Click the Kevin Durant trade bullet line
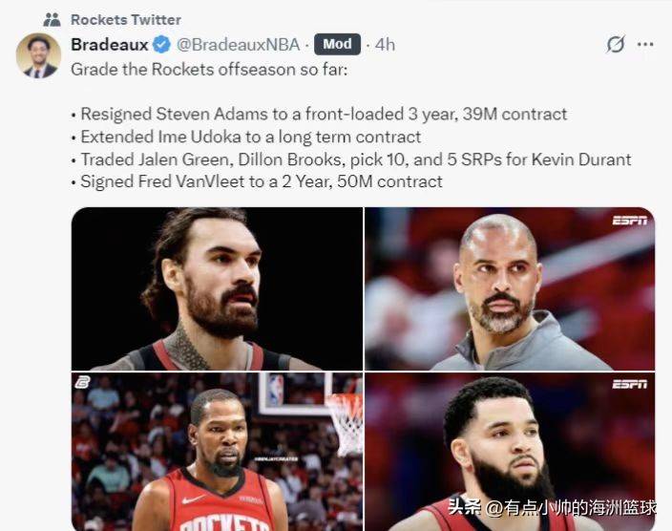 click(351, 159)
